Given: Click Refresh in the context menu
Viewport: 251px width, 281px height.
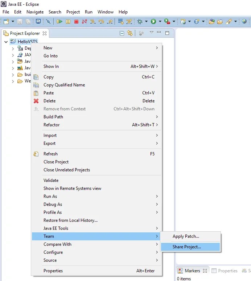Looking at the screenshot, I should pos(97,154).
